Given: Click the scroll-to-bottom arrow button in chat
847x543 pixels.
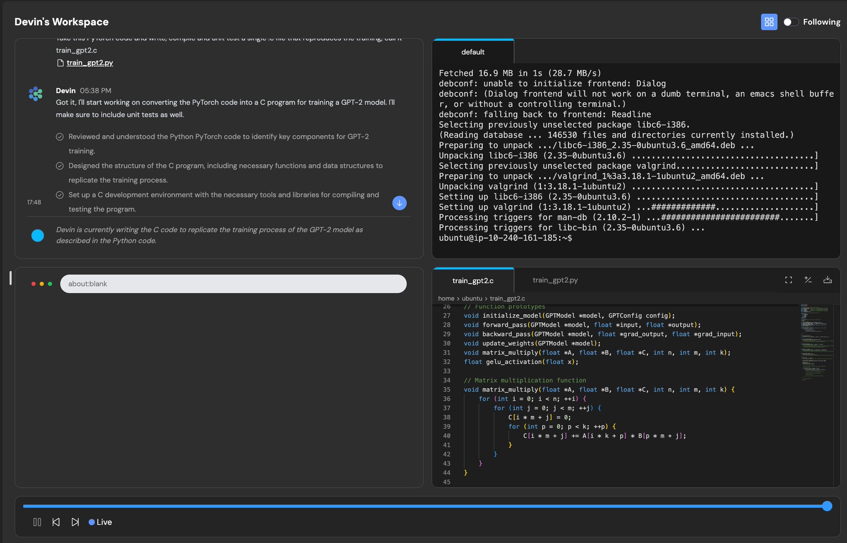Looking at the screenshot, I should pyautogui.click(x=399, y=203).
